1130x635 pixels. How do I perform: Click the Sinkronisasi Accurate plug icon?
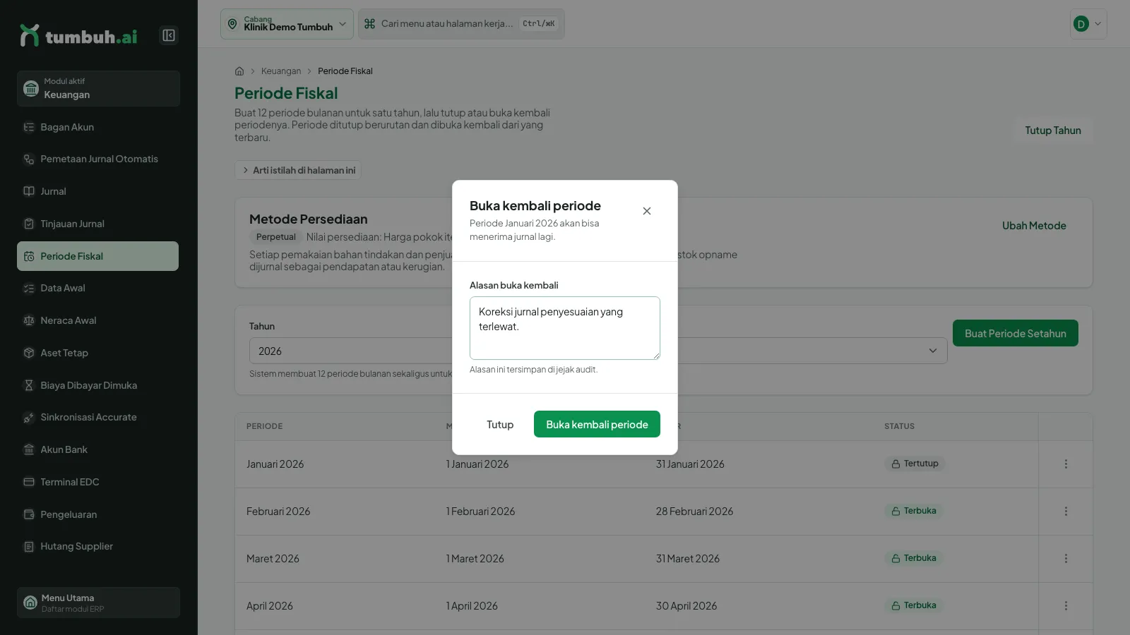[29, 418]
